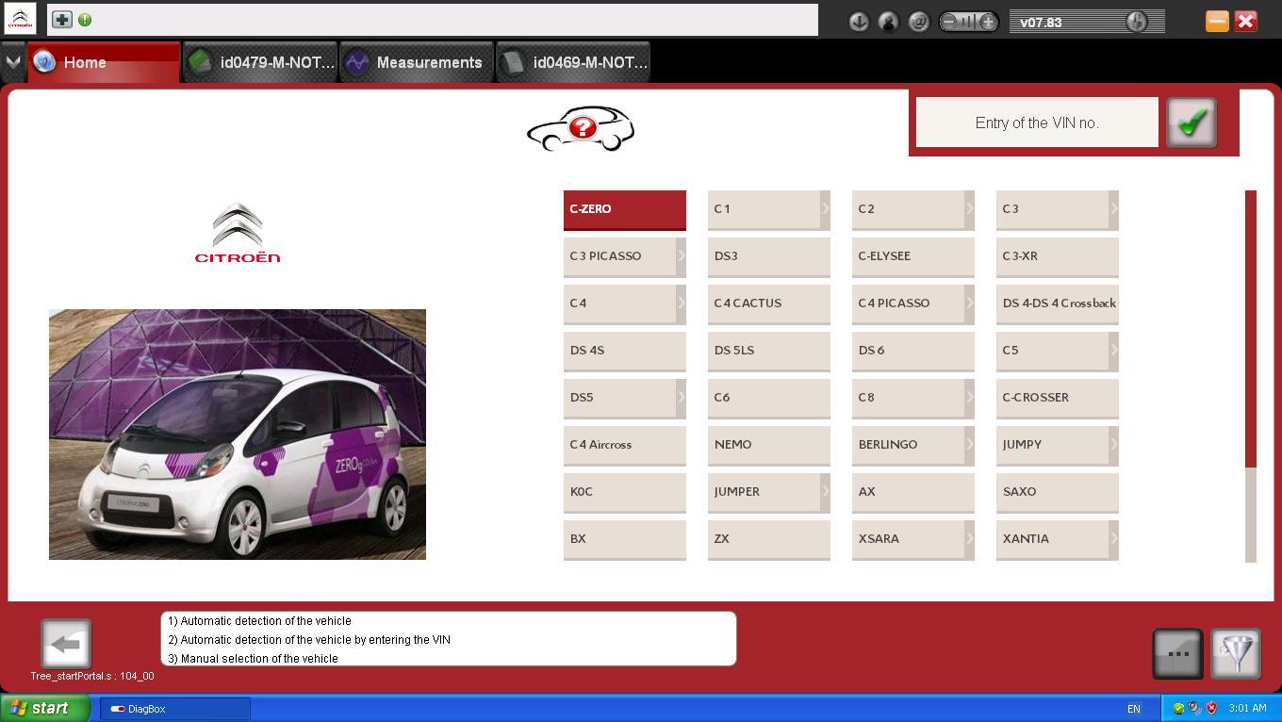Expand the JUMPY submenu arrow
The image size is (1282, 722).
tap(1114, 445)
